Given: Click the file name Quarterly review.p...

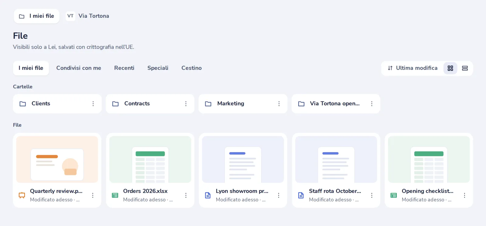Looking at the screenshot, I should pyautogui.click(x=56, y=191).
